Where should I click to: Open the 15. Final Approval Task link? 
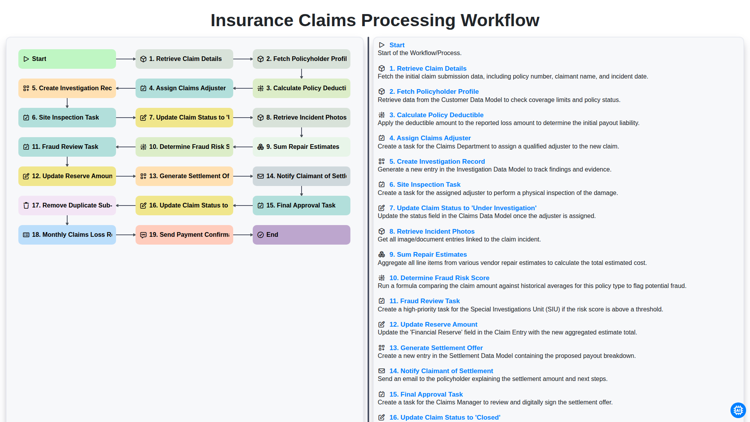pos(426,394)
